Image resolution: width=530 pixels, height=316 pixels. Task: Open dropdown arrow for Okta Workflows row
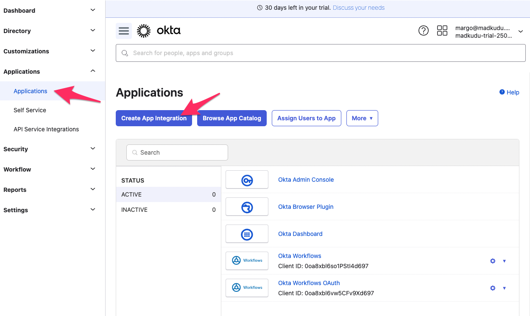pos(504,261)
